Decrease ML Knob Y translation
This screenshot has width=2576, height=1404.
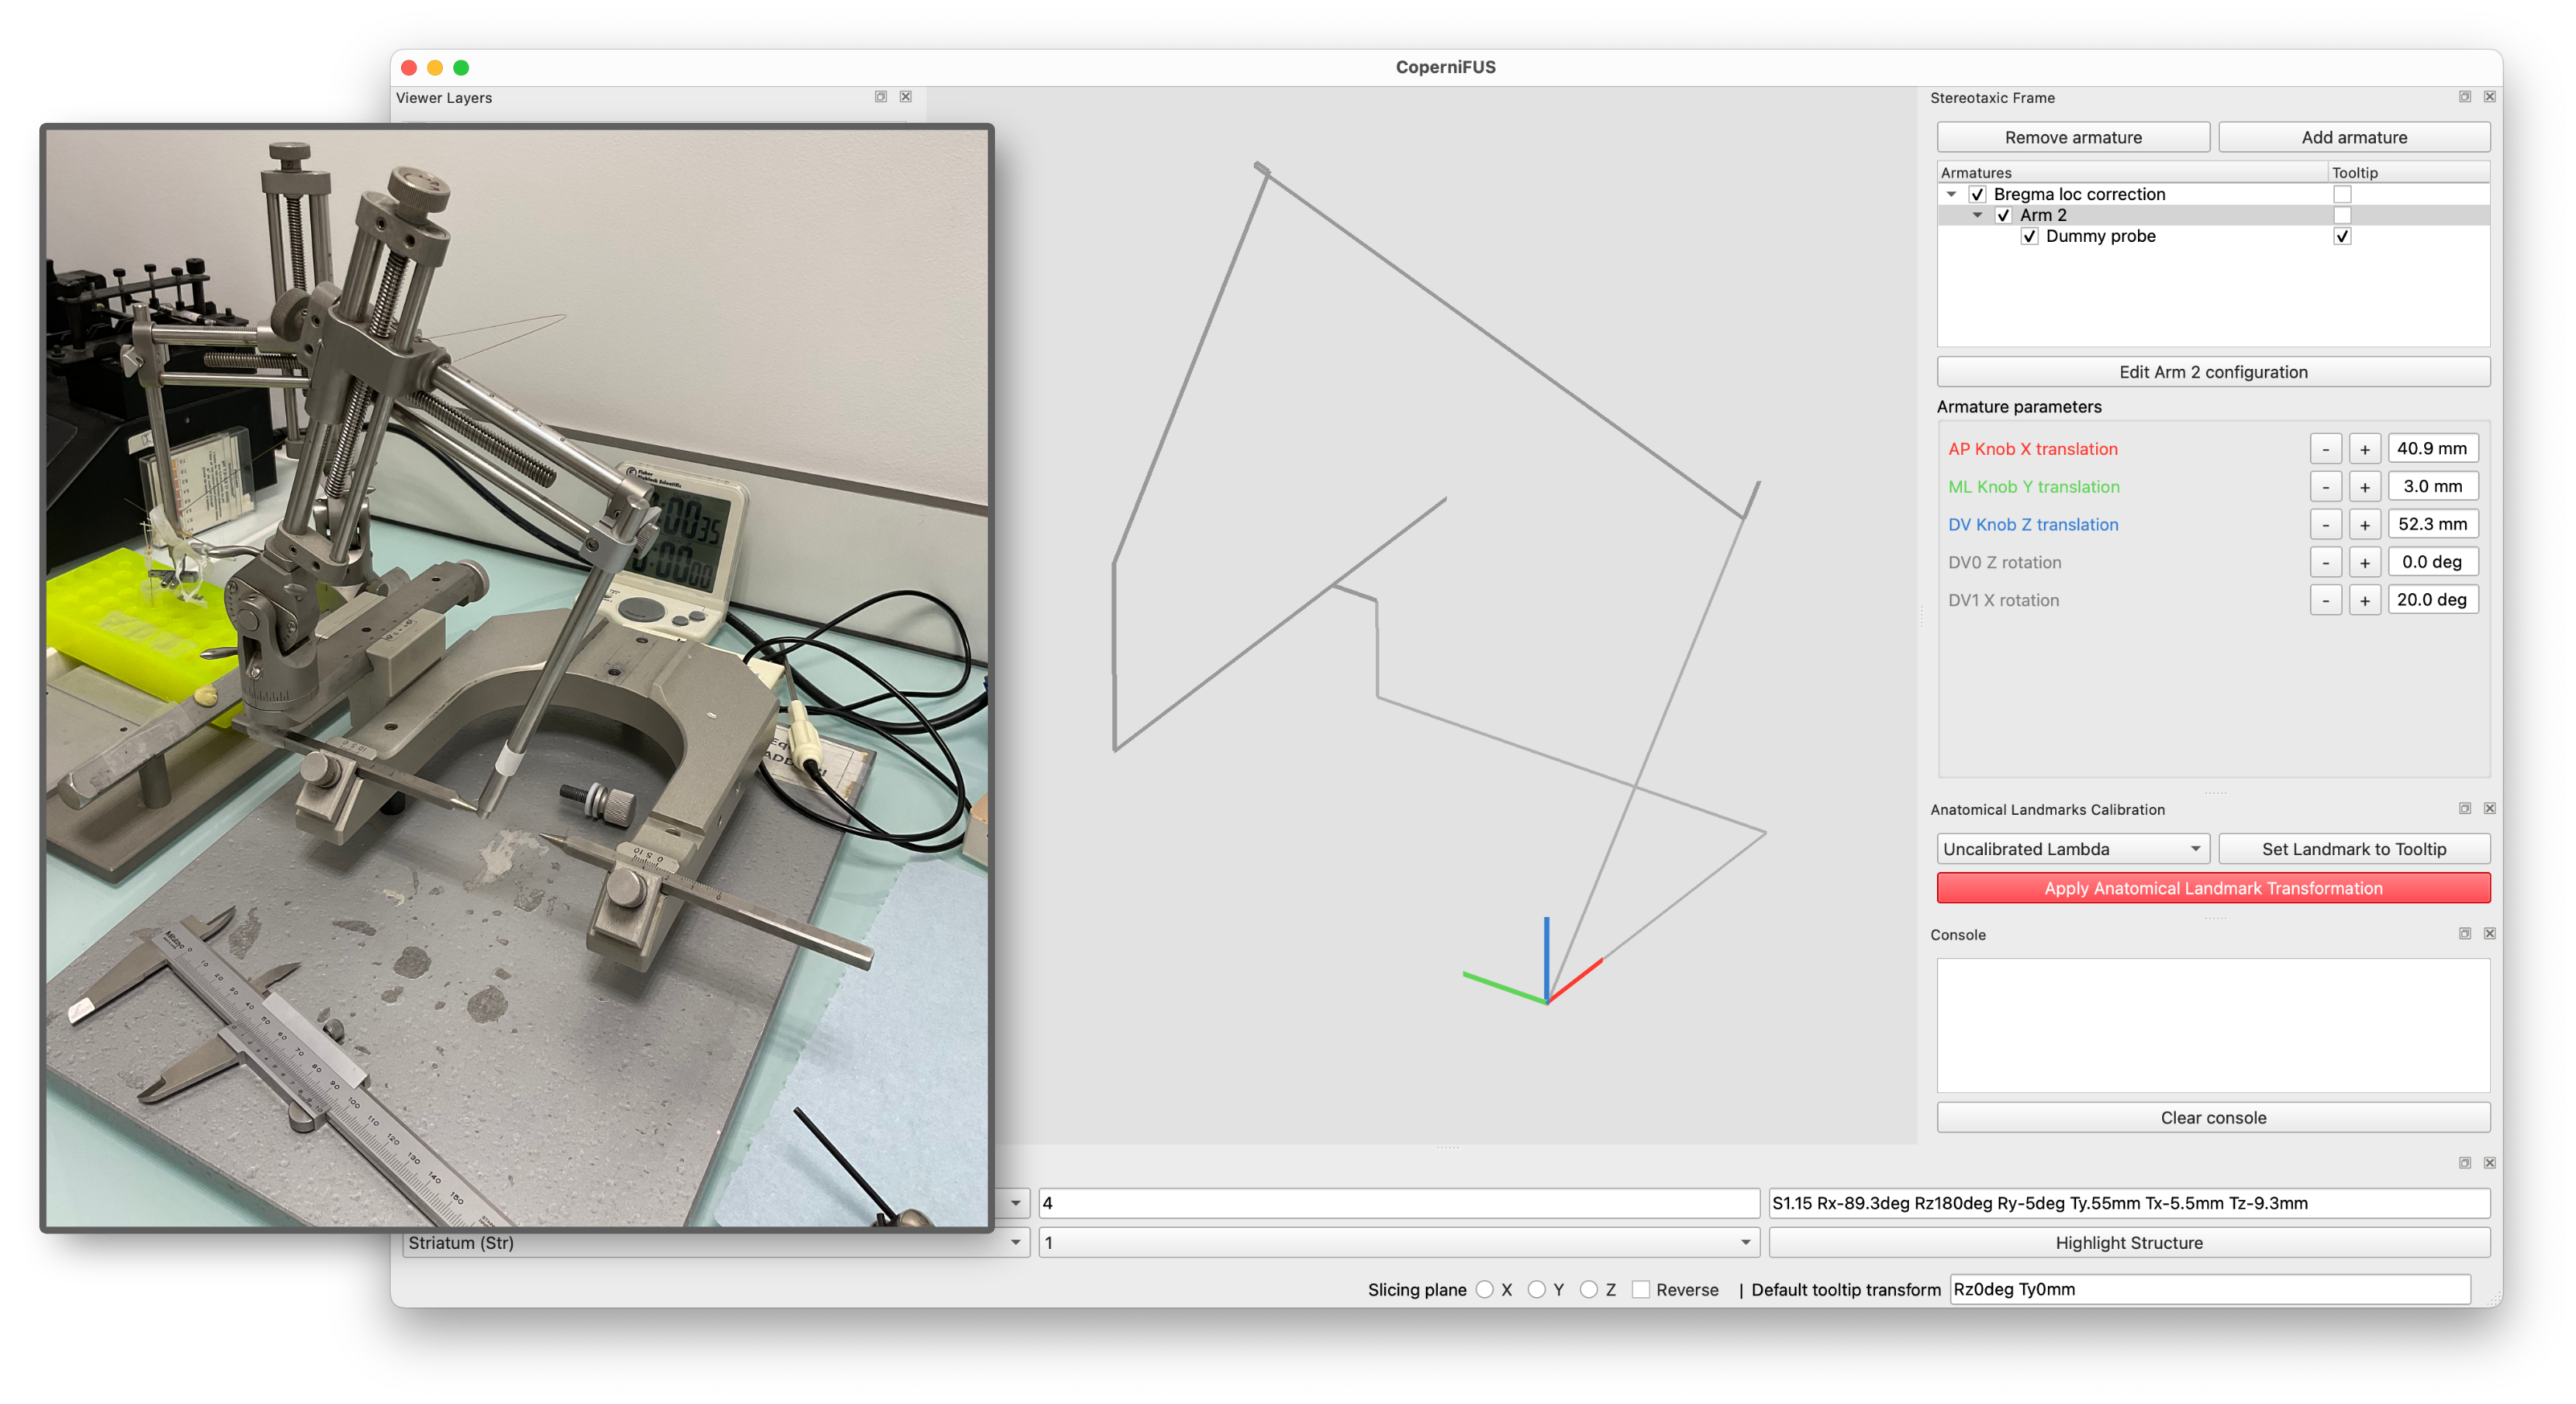[2325, 487]
